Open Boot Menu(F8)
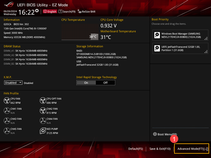This screenshot has width=211, height=158. (x=165, y=134)
